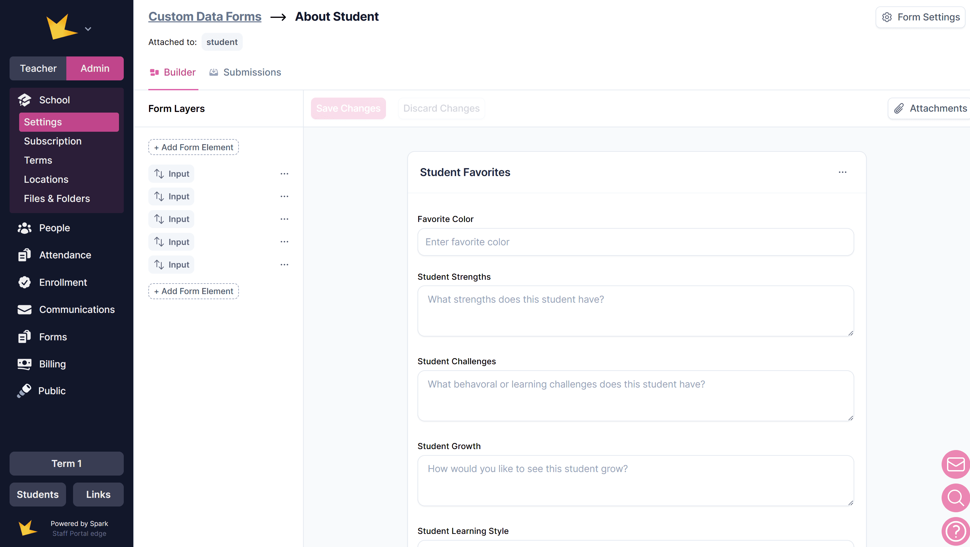The height and width of the screenshot is (547, 970).
Task: Click top Add Form Element button
Action: coord(193,147)
